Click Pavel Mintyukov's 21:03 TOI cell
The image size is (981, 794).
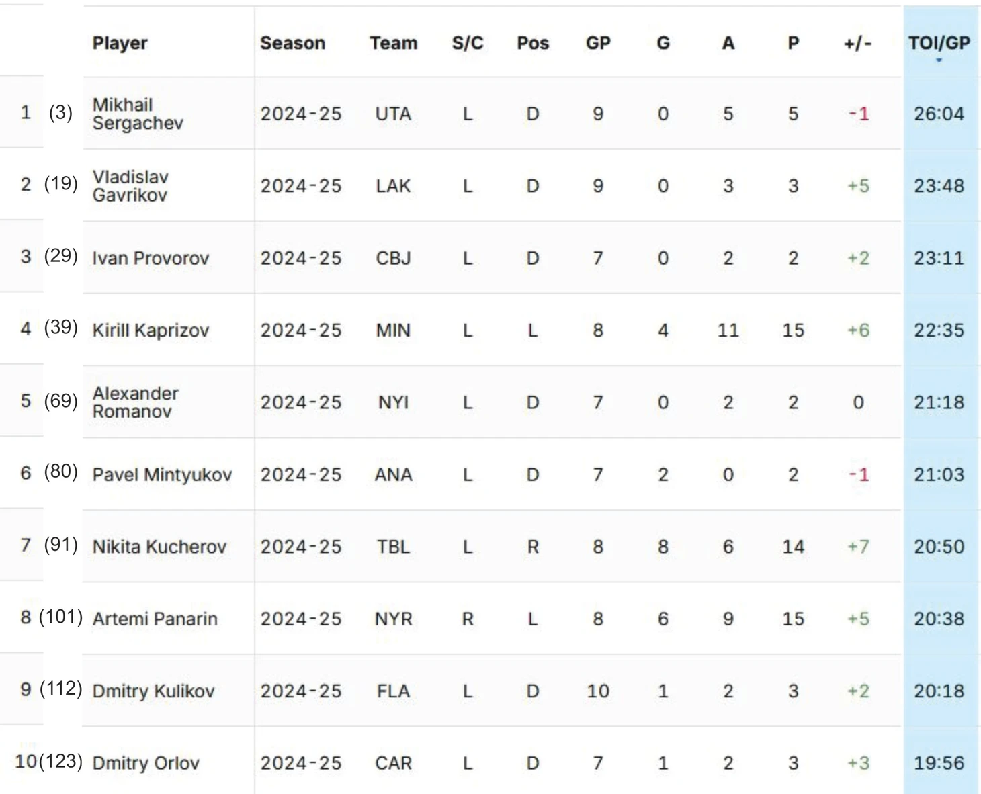pyautogui.click(x=939, y=474)
